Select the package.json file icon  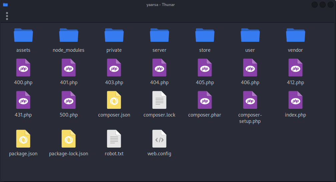tap(23, 139)
